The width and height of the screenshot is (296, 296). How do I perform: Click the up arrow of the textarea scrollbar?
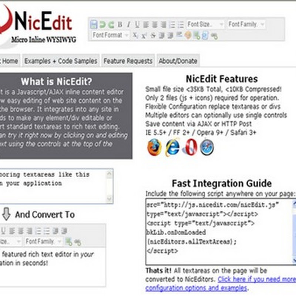tap(109, 174)
